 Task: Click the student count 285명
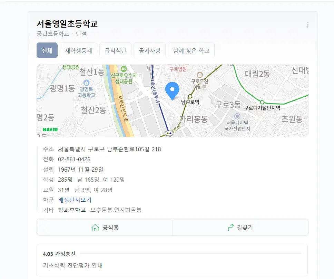point(65,180)
